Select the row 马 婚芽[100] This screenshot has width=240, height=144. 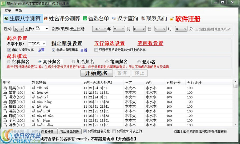pyautogui.click(x=117, y=93)
